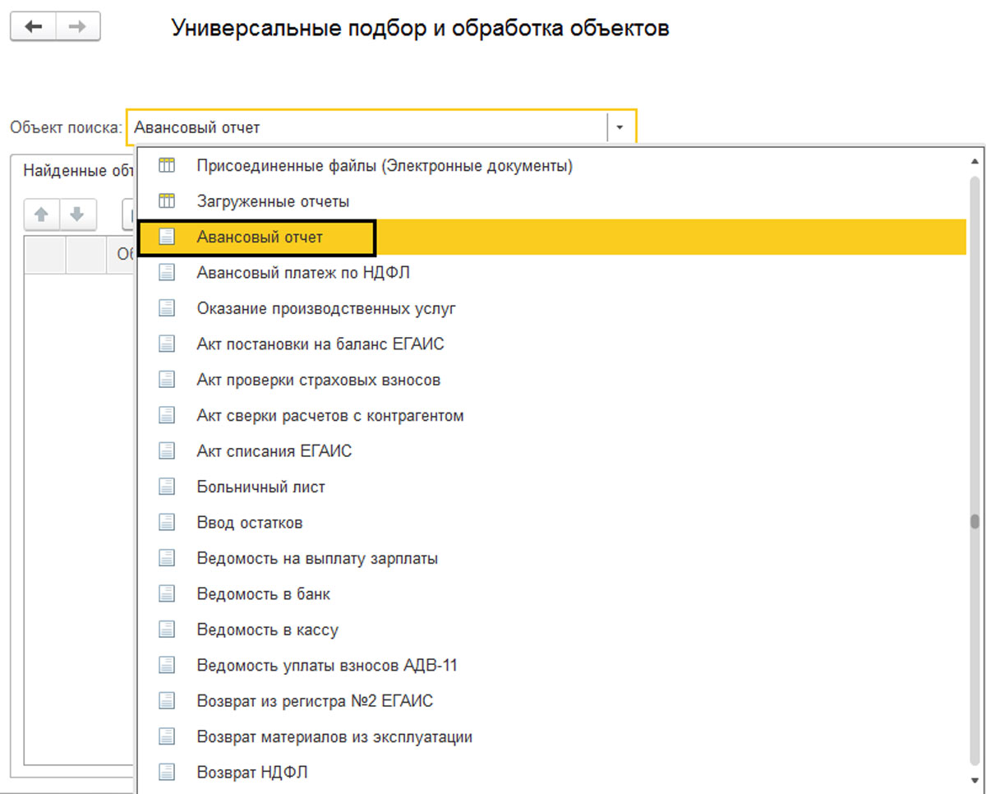Viewport: 986px width, 794px height.
Task: Click the document icon beside Ввод остатков
Action: 167,522
